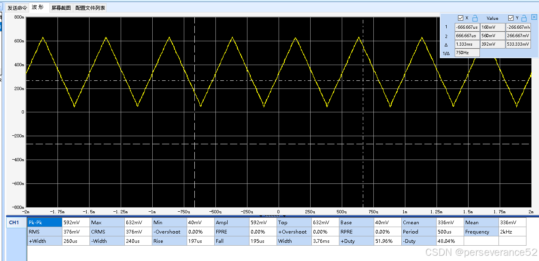
Task: Click the +Width measurement label
Action: point(45,241)
